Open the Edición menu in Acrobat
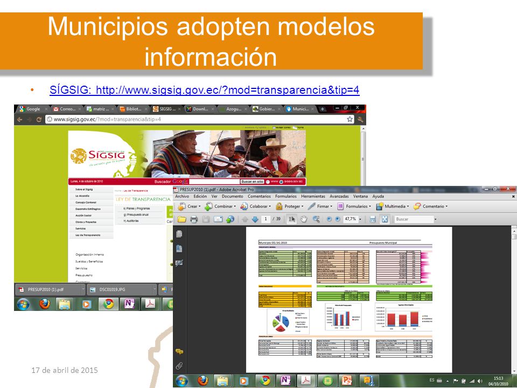This screenshot has width=517, height=388. point(200,196)
